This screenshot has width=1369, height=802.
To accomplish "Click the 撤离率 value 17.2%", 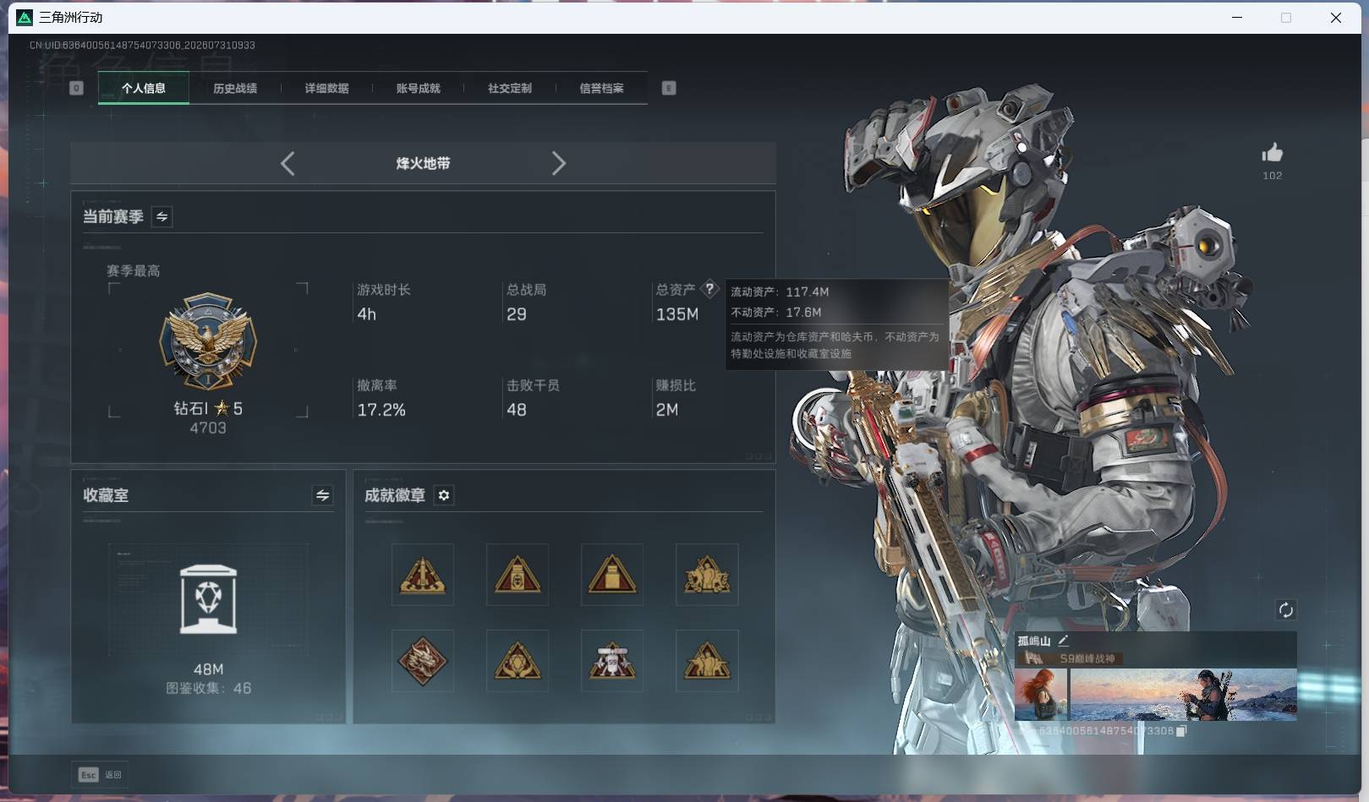I will (x=381, y=410).
